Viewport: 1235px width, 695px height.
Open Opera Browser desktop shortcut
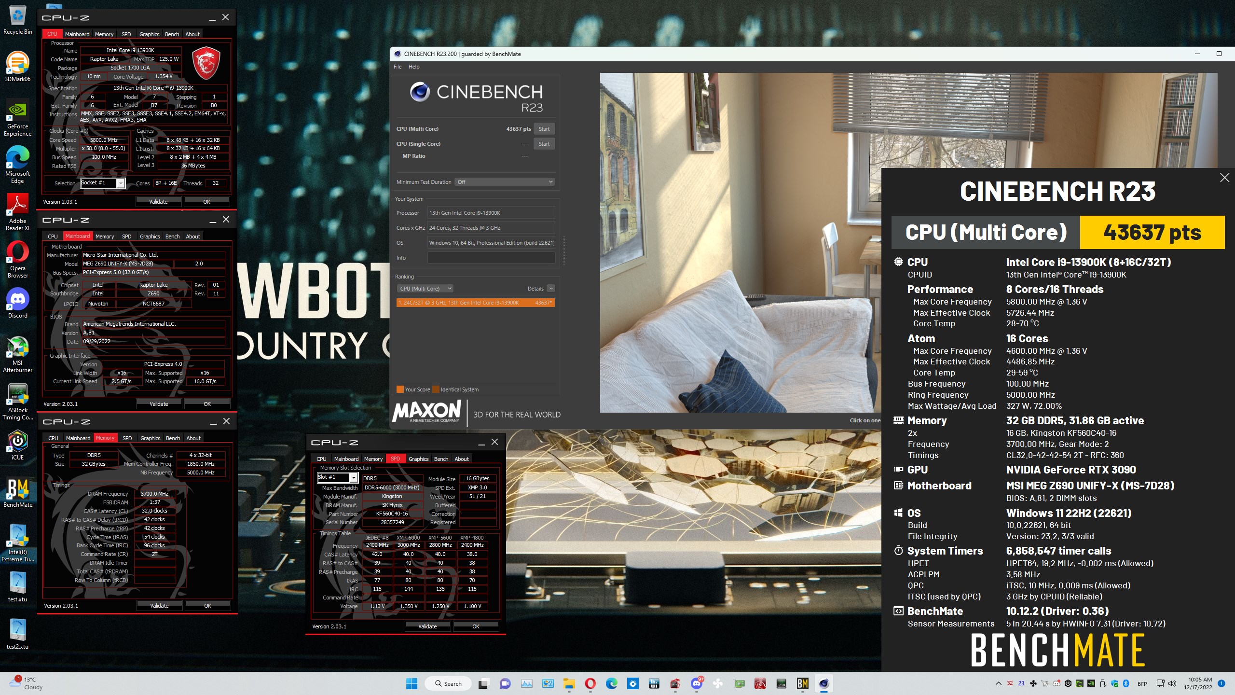(17, 260)
